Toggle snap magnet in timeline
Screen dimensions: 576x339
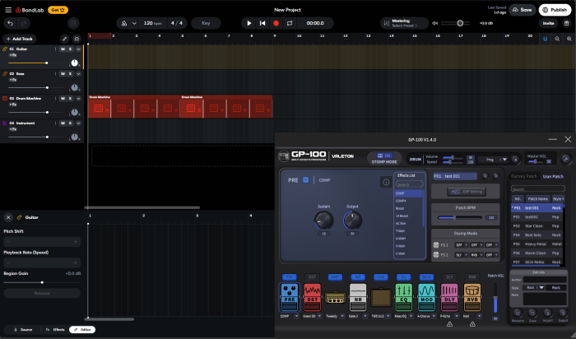point(545,39)
